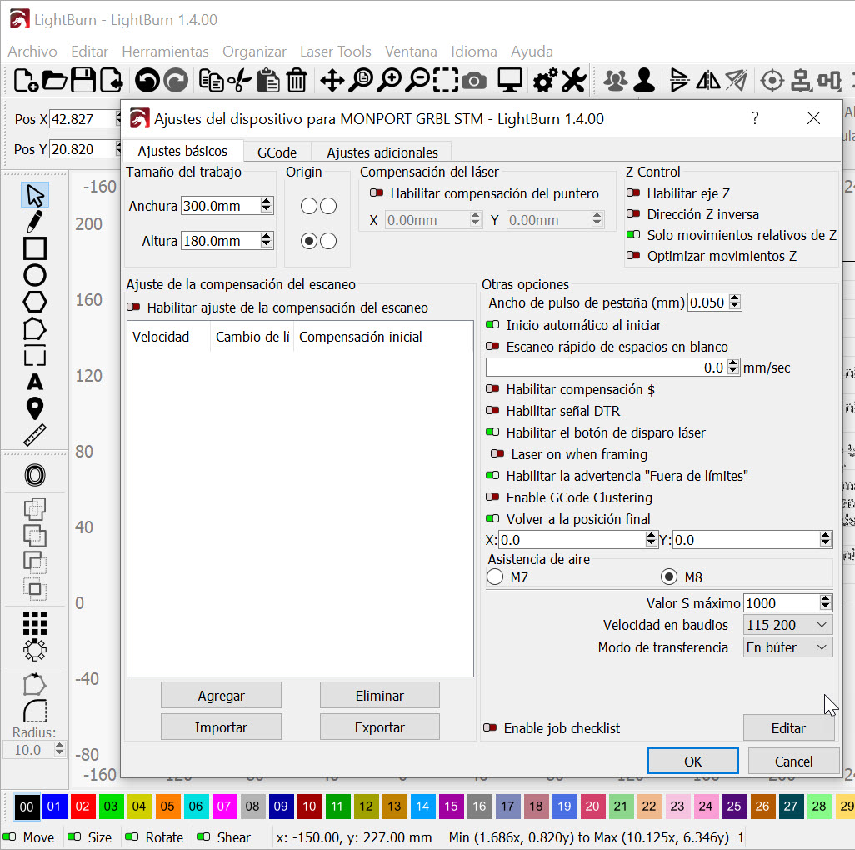Open the Grid Array tool
Screen dimensions: 855x850
pyautogui.click(x=35, y=623)
